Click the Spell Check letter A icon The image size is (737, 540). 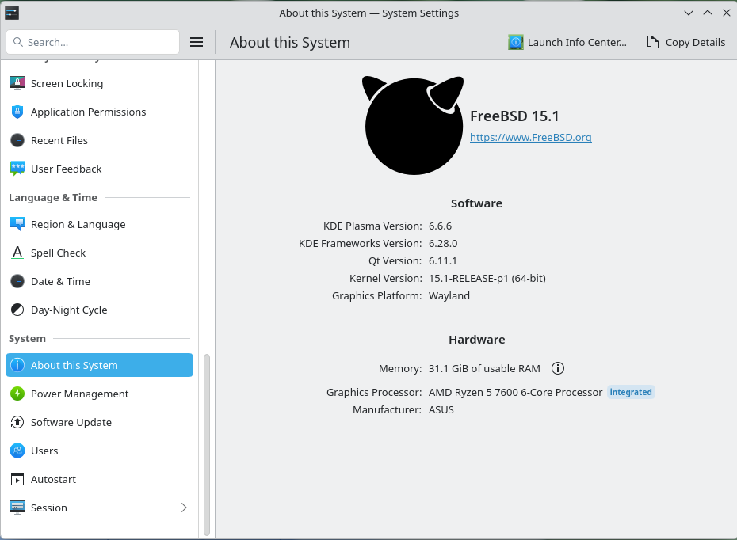(x=17, y=253)
